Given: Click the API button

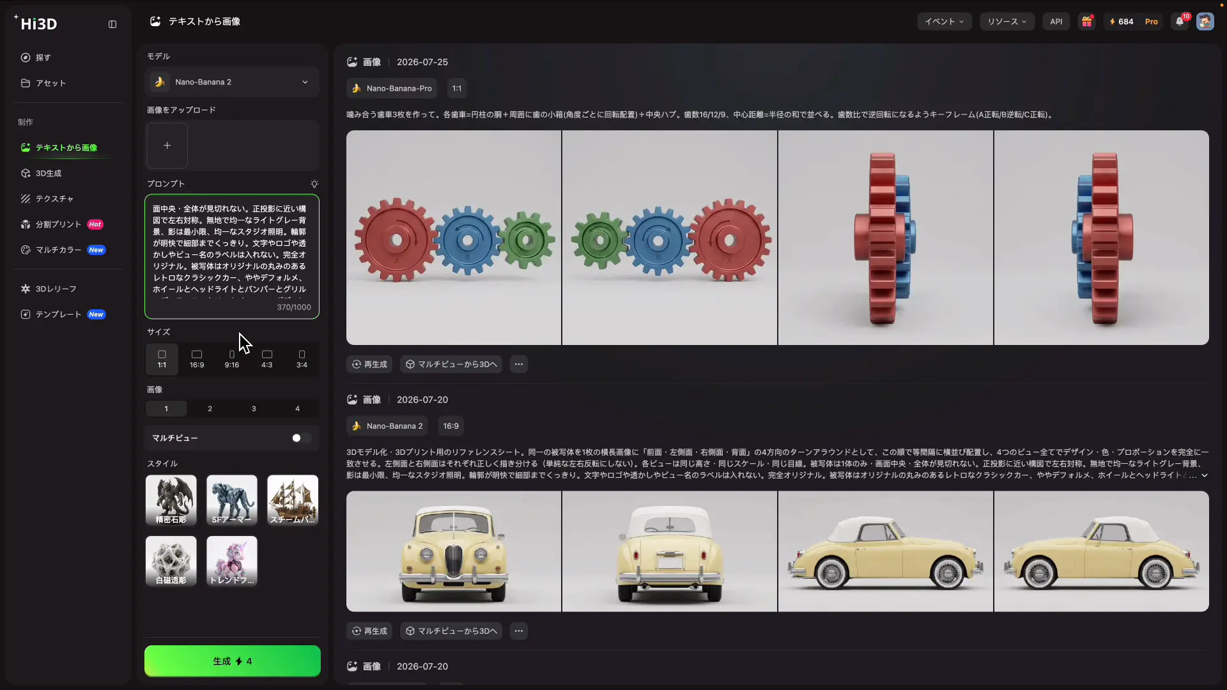Looking at the screenshot, I should 1056,22.
